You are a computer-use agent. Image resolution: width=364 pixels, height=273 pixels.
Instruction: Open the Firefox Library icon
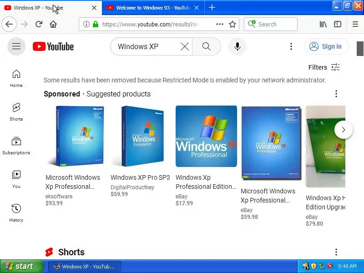click(x=323, y=24)
